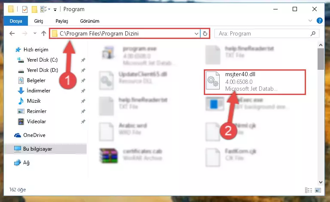Click the pin icon next to Yerel Disk (C:)

pos(83,60)
